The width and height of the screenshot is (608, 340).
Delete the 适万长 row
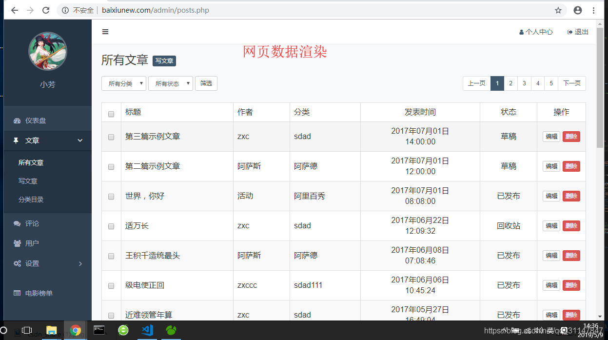pos(571,226)
